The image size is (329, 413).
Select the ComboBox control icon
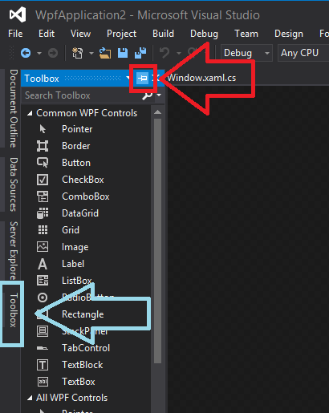click(43, 196)
